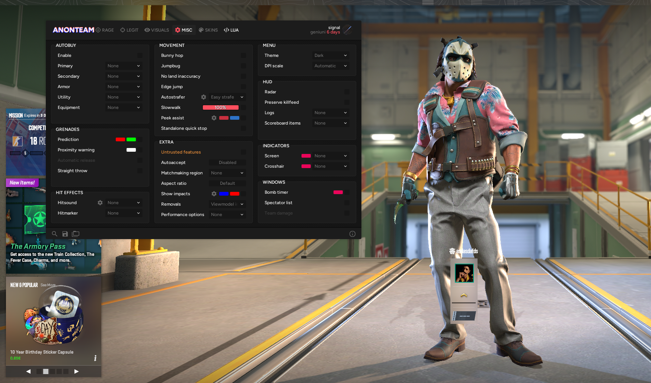The image size is (651, 383).
Task: Go to next store carousel item
Action: click(76, 371)
